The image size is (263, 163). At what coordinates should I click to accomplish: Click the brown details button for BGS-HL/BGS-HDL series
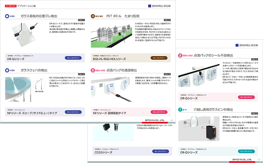pyautogui.click(x=159, y=58)
